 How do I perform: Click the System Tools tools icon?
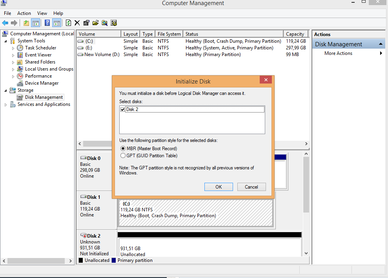click(13, 41)
